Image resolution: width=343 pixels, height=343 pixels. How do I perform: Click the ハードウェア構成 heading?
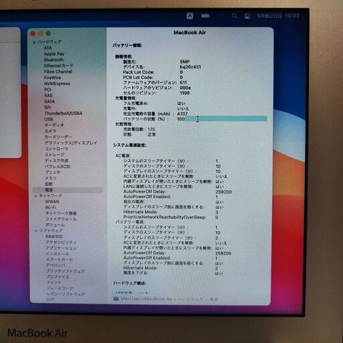coord(129,283)
